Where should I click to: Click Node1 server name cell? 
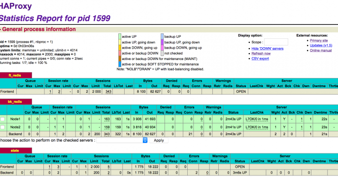pos(15,119)
